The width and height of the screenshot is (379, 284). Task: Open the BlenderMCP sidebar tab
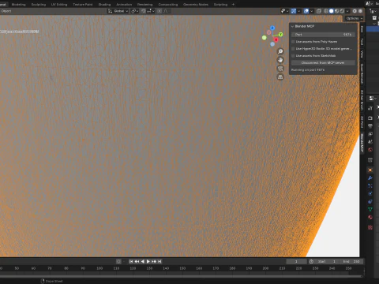(362, 143)
